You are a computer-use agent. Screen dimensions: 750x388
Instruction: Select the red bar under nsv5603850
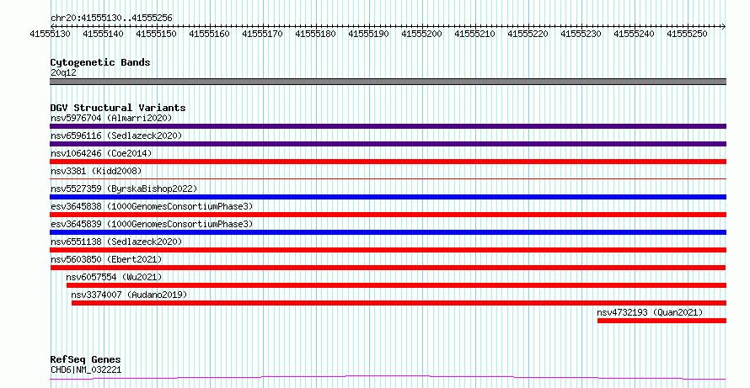point(388,268)
